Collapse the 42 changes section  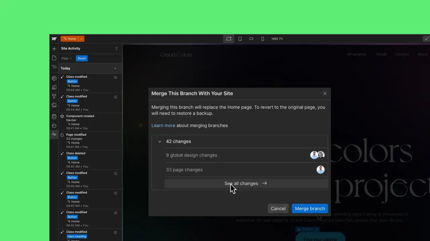(x=160, y=141)
